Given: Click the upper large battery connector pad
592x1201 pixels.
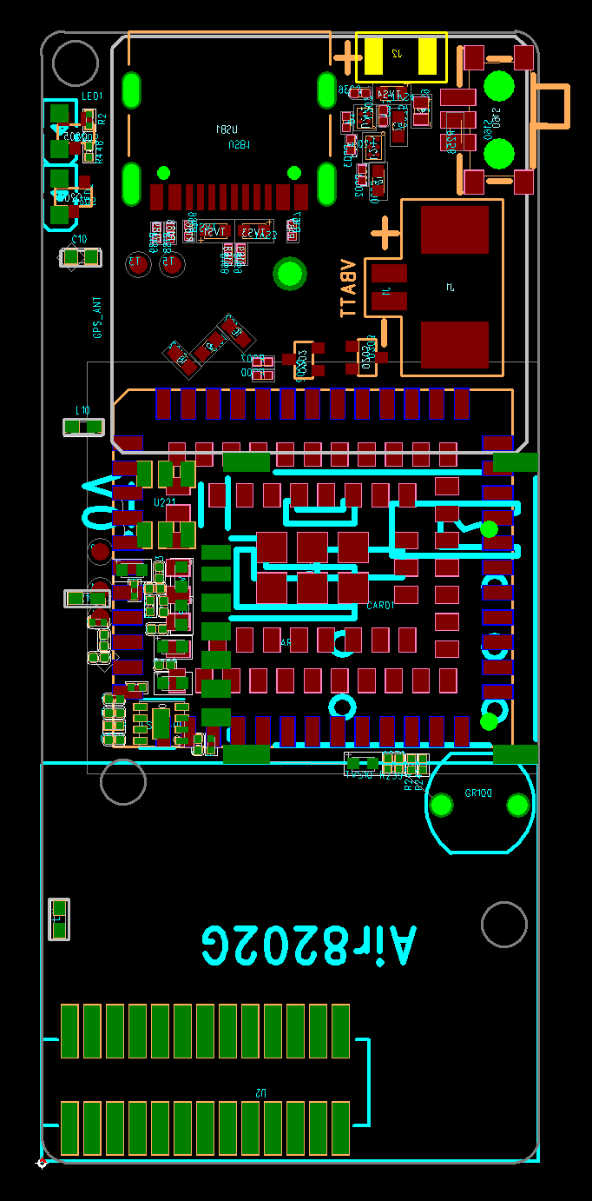Looking at the screenshot, I should click(x=455, y=229).
